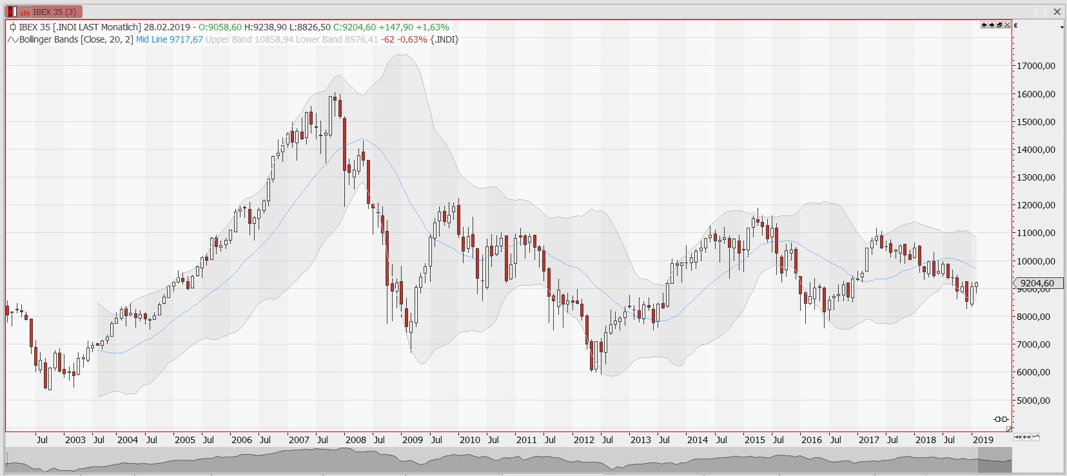Screen dimensions: 1067x476
Task: Click the restore/detach pane icon in chart
Action: pos(999,25)
